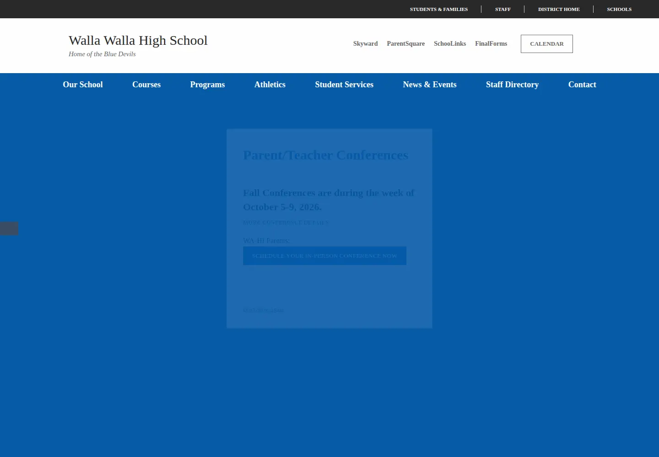
Task: Open the Skyward quick link
Action: tap(365, 44)
